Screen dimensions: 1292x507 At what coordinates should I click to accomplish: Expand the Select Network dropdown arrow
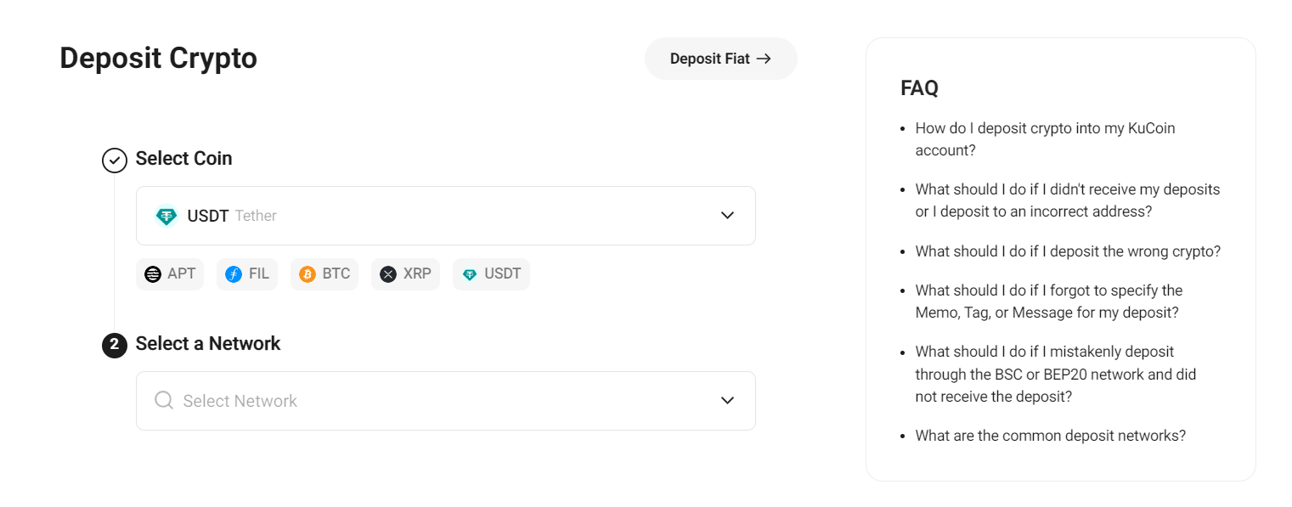tap(727, 400)
